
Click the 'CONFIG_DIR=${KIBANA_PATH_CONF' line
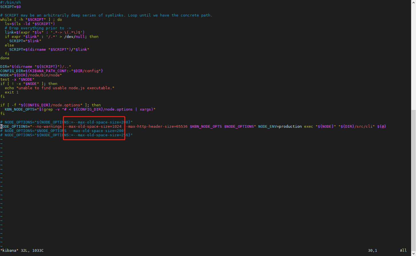click(x=51, y=71)
